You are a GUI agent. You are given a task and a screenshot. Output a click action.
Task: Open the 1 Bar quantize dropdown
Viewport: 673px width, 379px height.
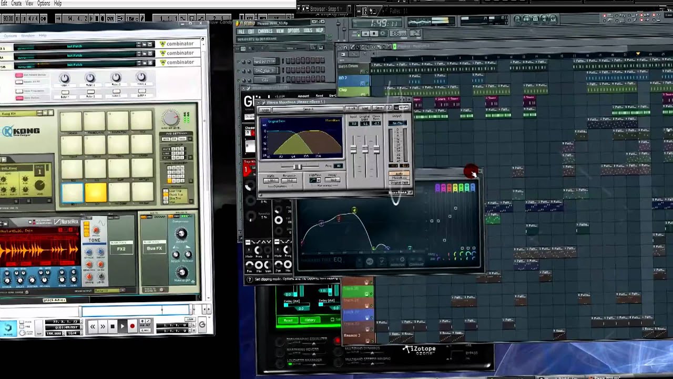[131, 18]
